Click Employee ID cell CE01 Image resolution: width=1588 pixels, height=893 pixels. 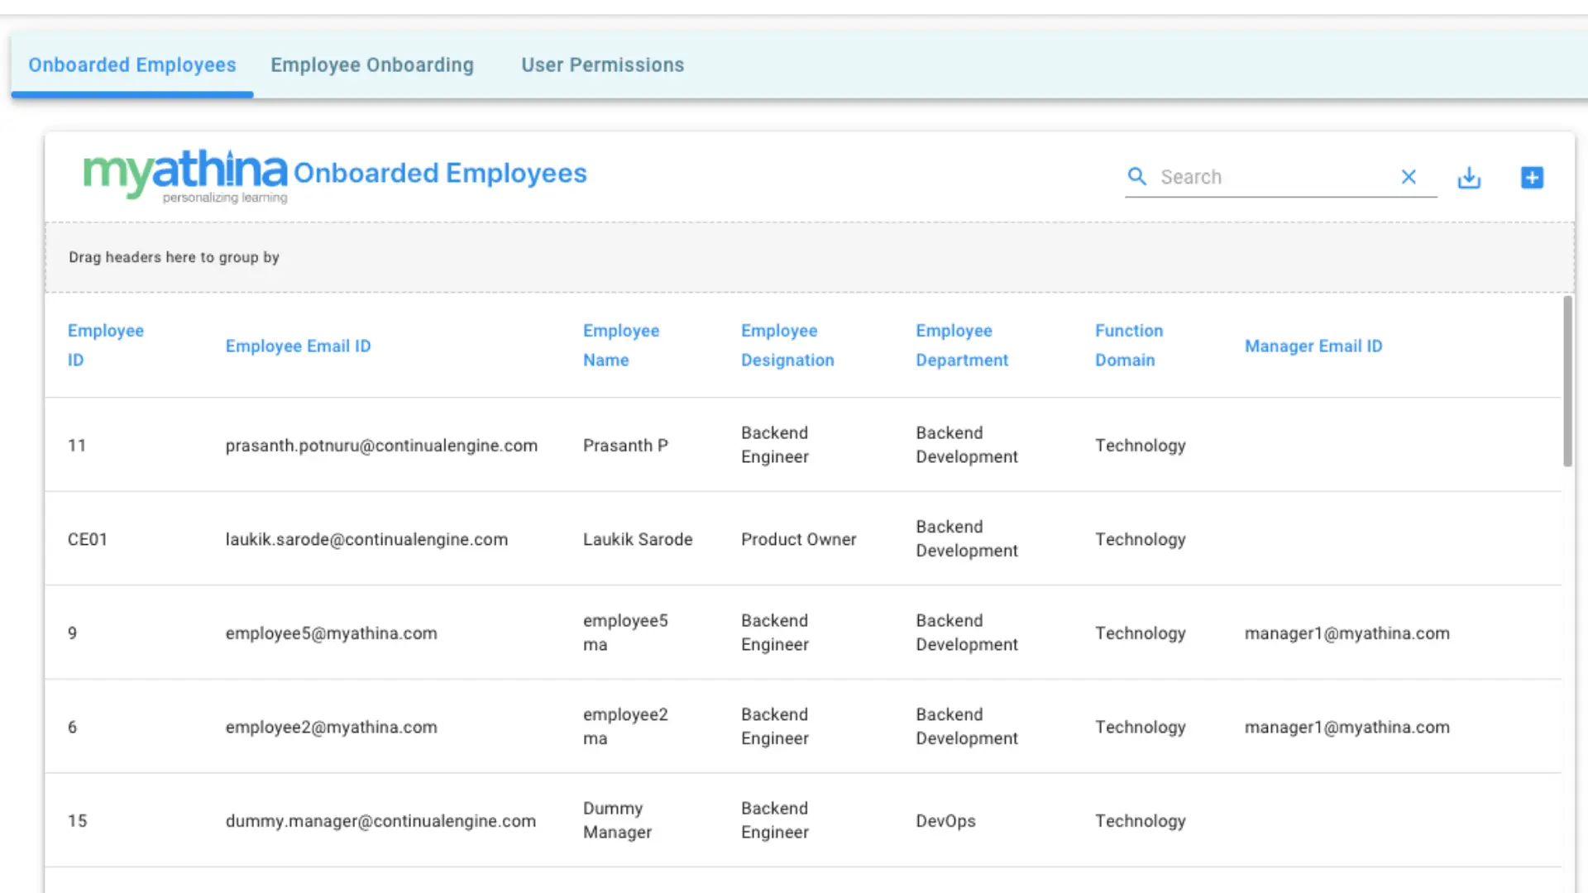point(88,540)
